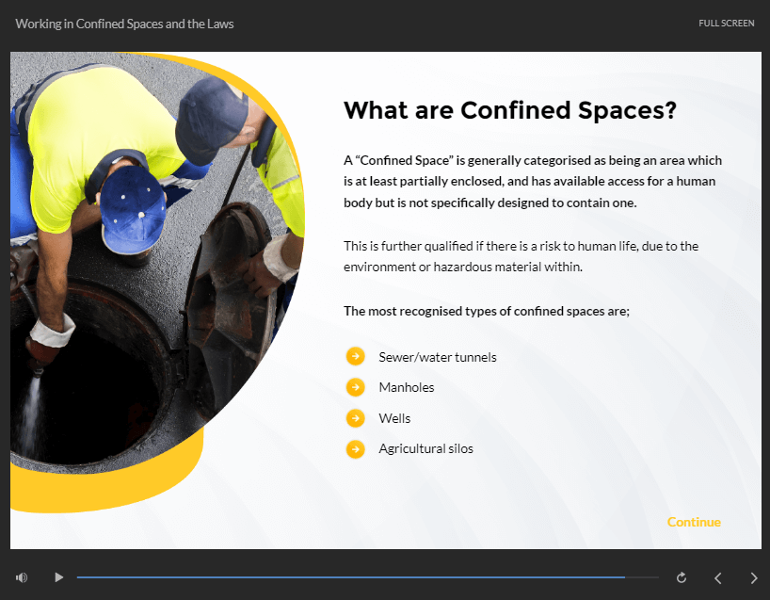Open FULL SCREEN mode
770x600 pixels.
726,23
